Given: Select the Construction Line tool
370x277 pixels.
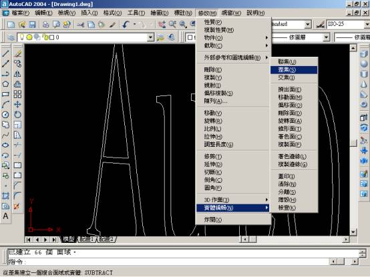Looking at the screenshot, I should [5, 63].
